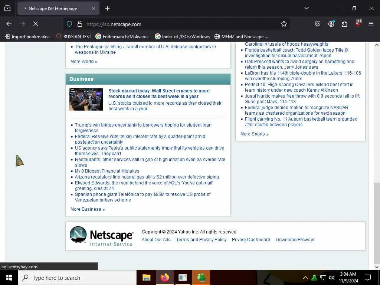Open network status tray icon
The image size is (380, 285).
click(x=323, y=278)
